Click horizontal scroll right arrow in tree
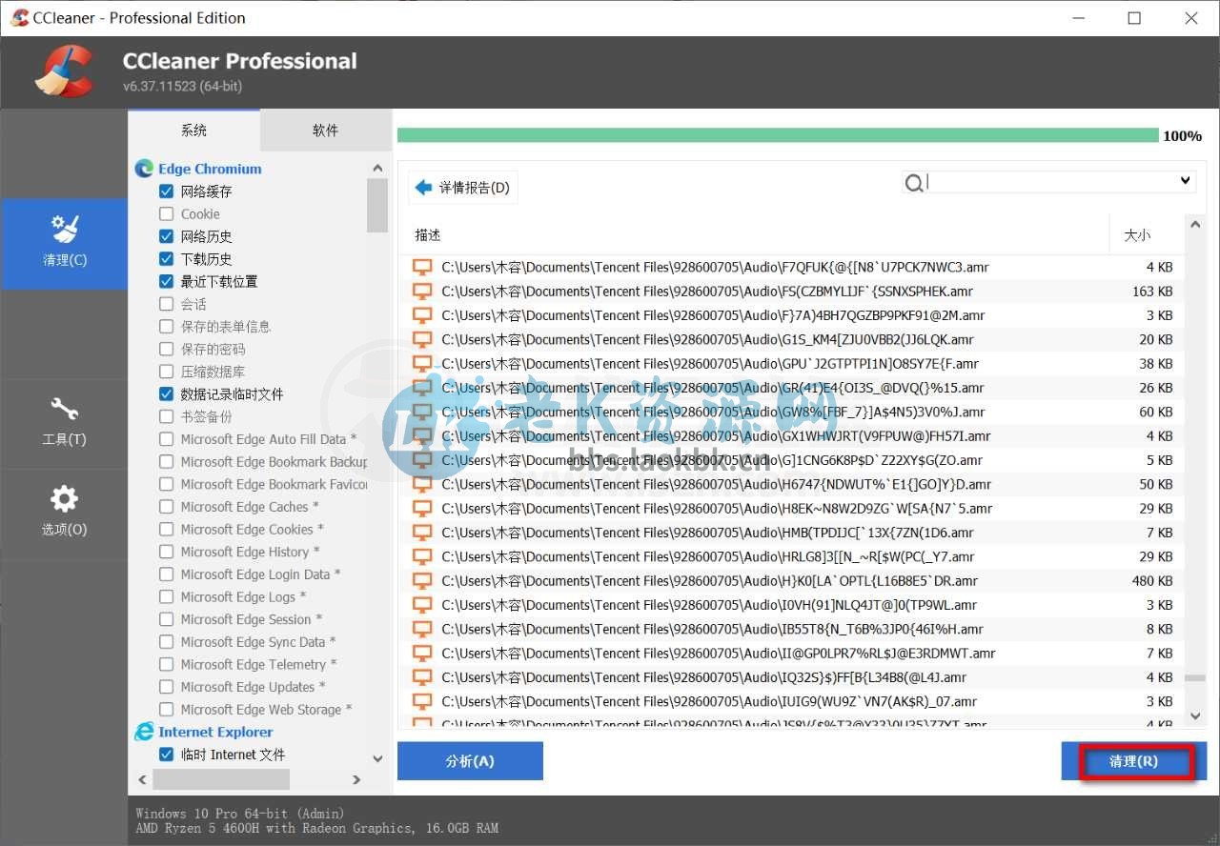This screenshot has width=1220, height=846. pos(356,779)
